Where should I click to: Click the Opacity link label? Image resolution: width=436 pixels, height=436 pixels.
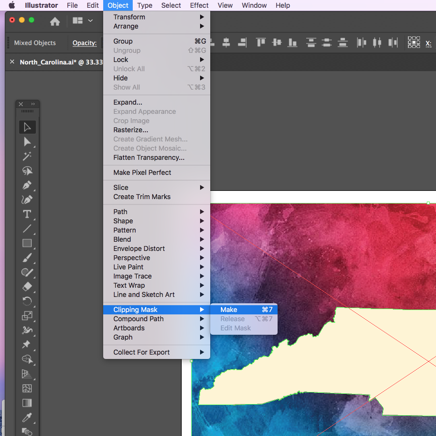click(84, 43)
